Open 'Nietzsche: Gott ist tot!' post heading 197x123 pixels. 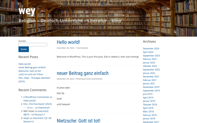(78, 121)
